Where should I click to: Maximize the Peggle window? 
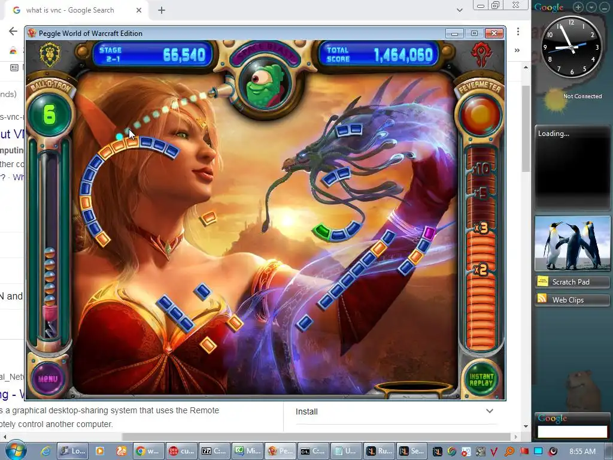474,34
